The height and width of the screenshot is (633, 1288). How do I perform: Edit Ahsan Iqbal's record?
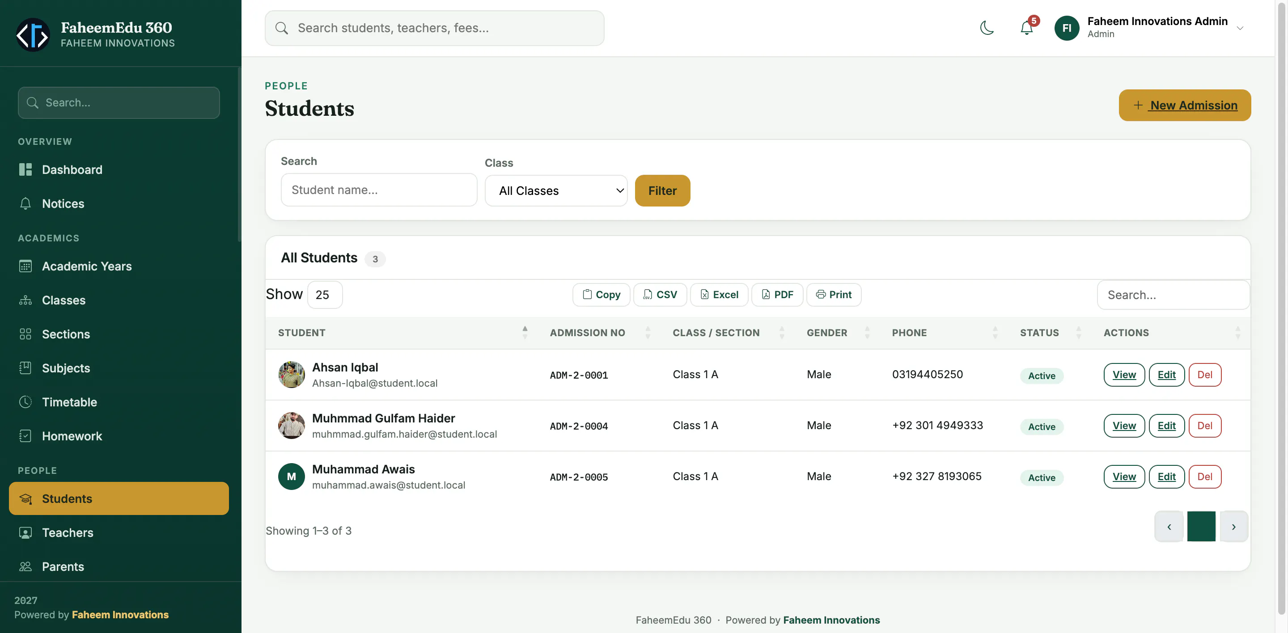coord(1166,375)
